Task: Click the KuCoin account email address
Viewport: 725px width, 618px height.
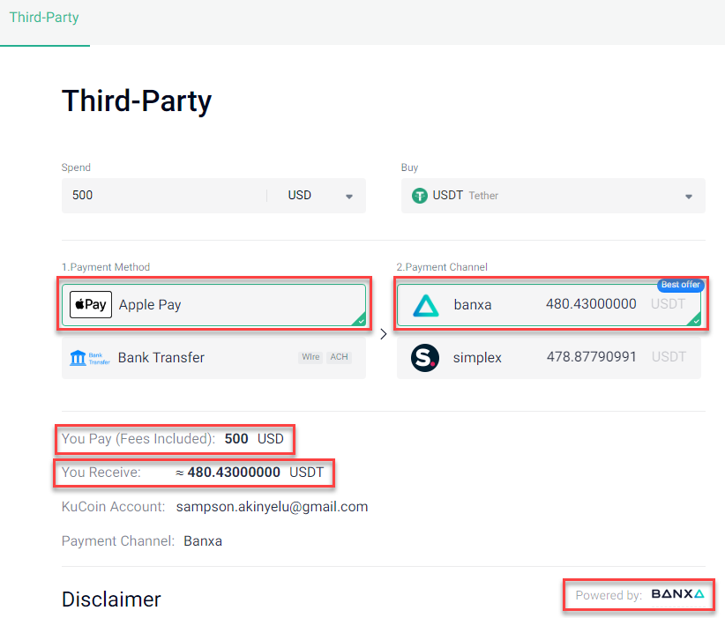Action: coord(272,507)
